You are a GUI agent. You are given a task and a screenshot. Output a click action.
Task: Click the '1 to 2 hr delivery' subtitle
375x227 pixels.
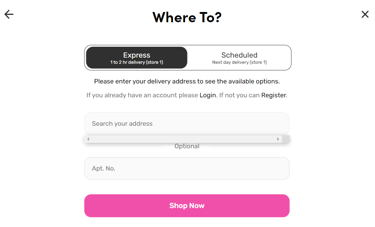coord(137,62)
